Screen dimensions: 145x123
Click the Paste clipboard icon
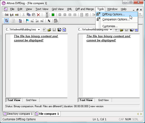click(34, 15)
